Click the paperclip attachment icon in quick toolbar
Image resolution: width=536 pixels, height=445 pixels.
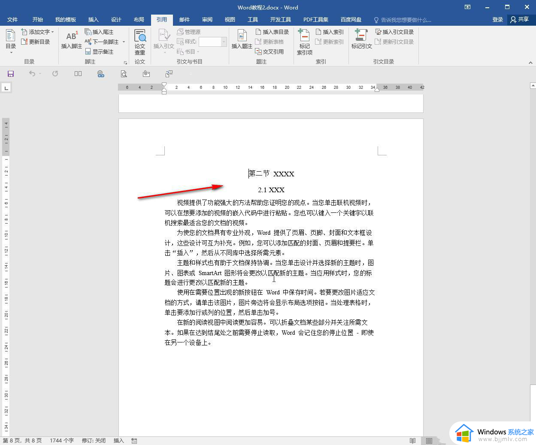(x=146, y=74)
